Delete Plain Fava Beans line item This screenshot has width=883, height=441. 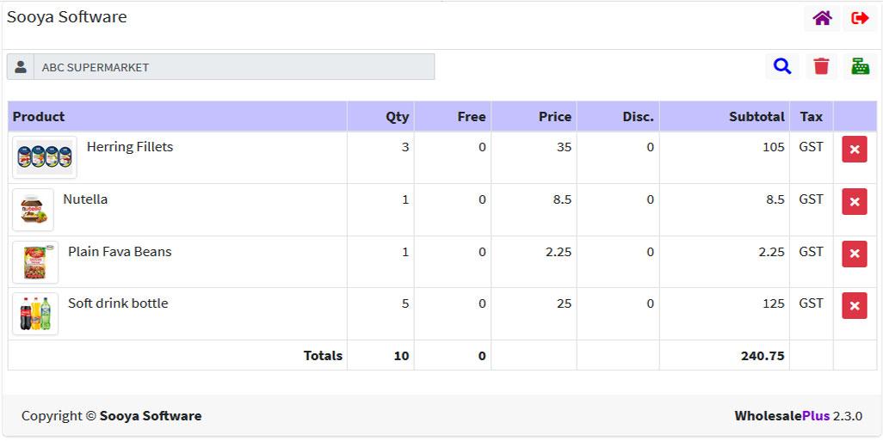point(855,254)
